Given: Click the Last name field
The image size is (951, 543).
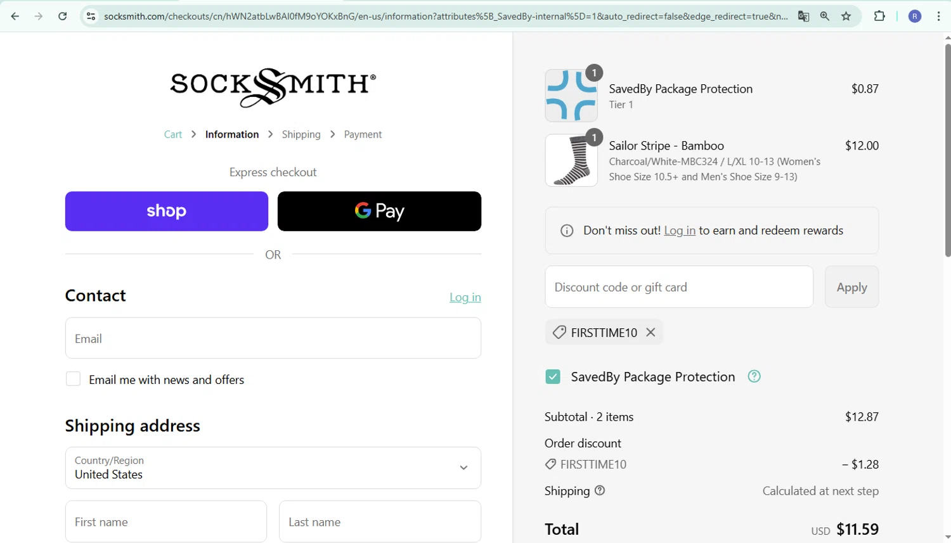Looking at the screenshot, I should [x=380, y=521].
